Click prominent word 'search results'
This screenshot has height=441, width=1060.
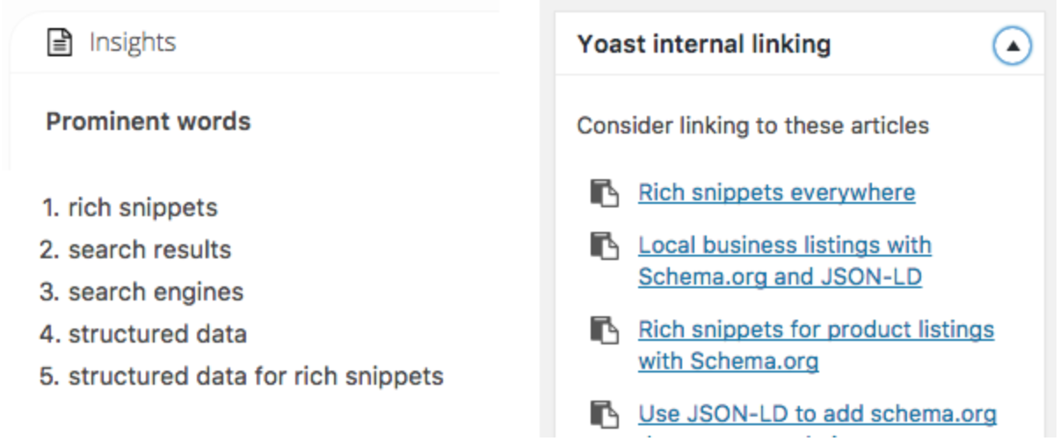tap(149, 249)
